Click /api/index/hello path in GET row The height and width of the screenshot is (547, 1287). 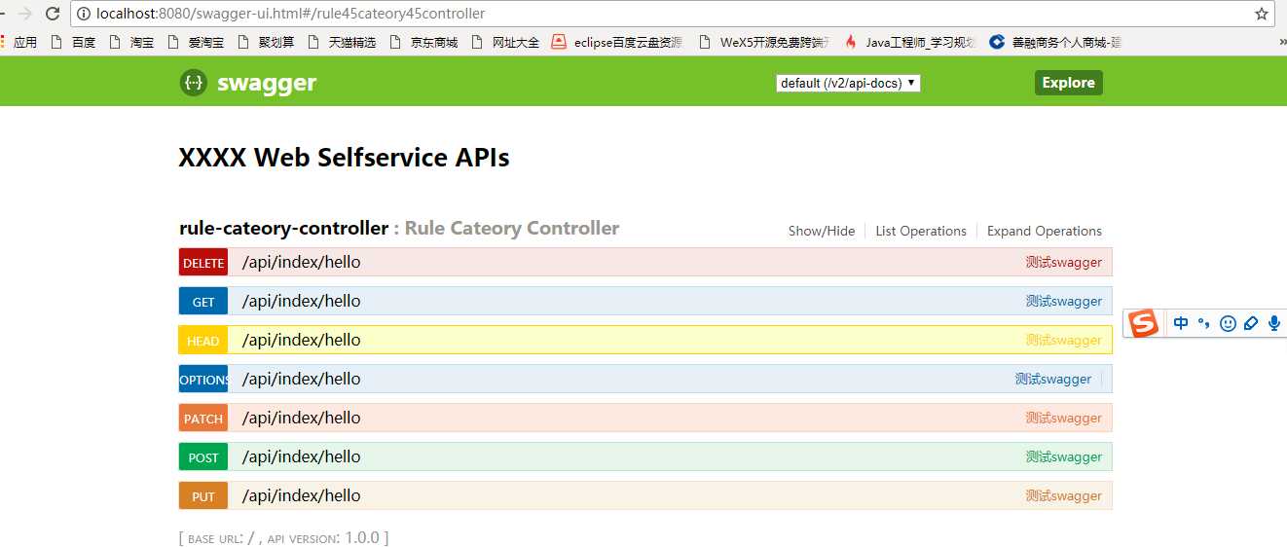tap(301, 301)
